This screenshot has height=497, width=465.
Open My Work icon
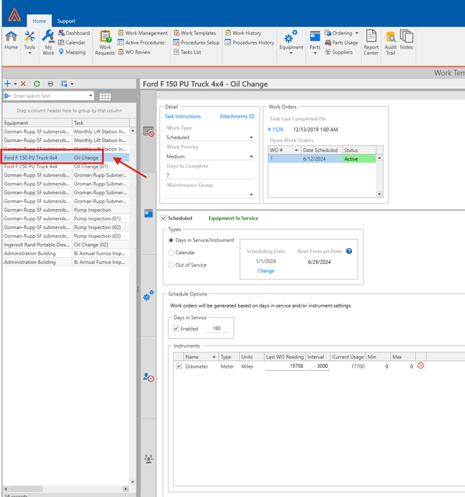pos(49,43)
